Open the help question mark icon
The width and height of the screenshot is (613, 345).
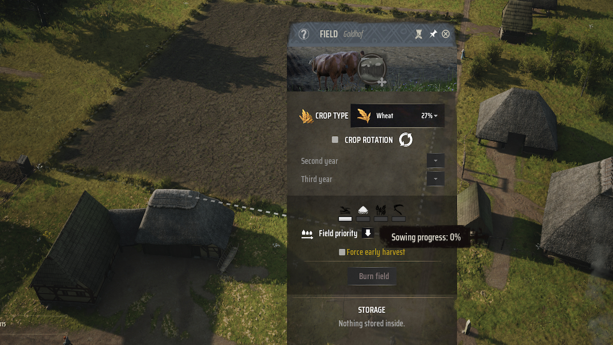(x=304, y=34)
